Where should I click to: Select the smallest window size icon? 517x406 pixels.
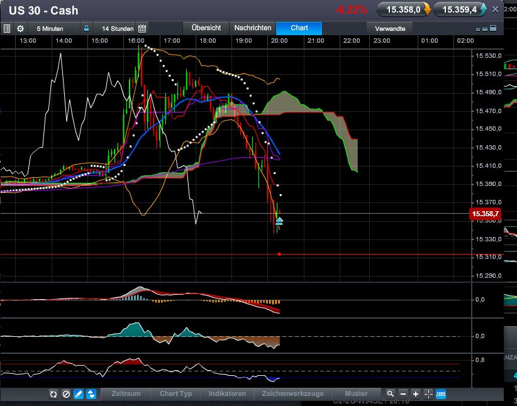point(478,30)
